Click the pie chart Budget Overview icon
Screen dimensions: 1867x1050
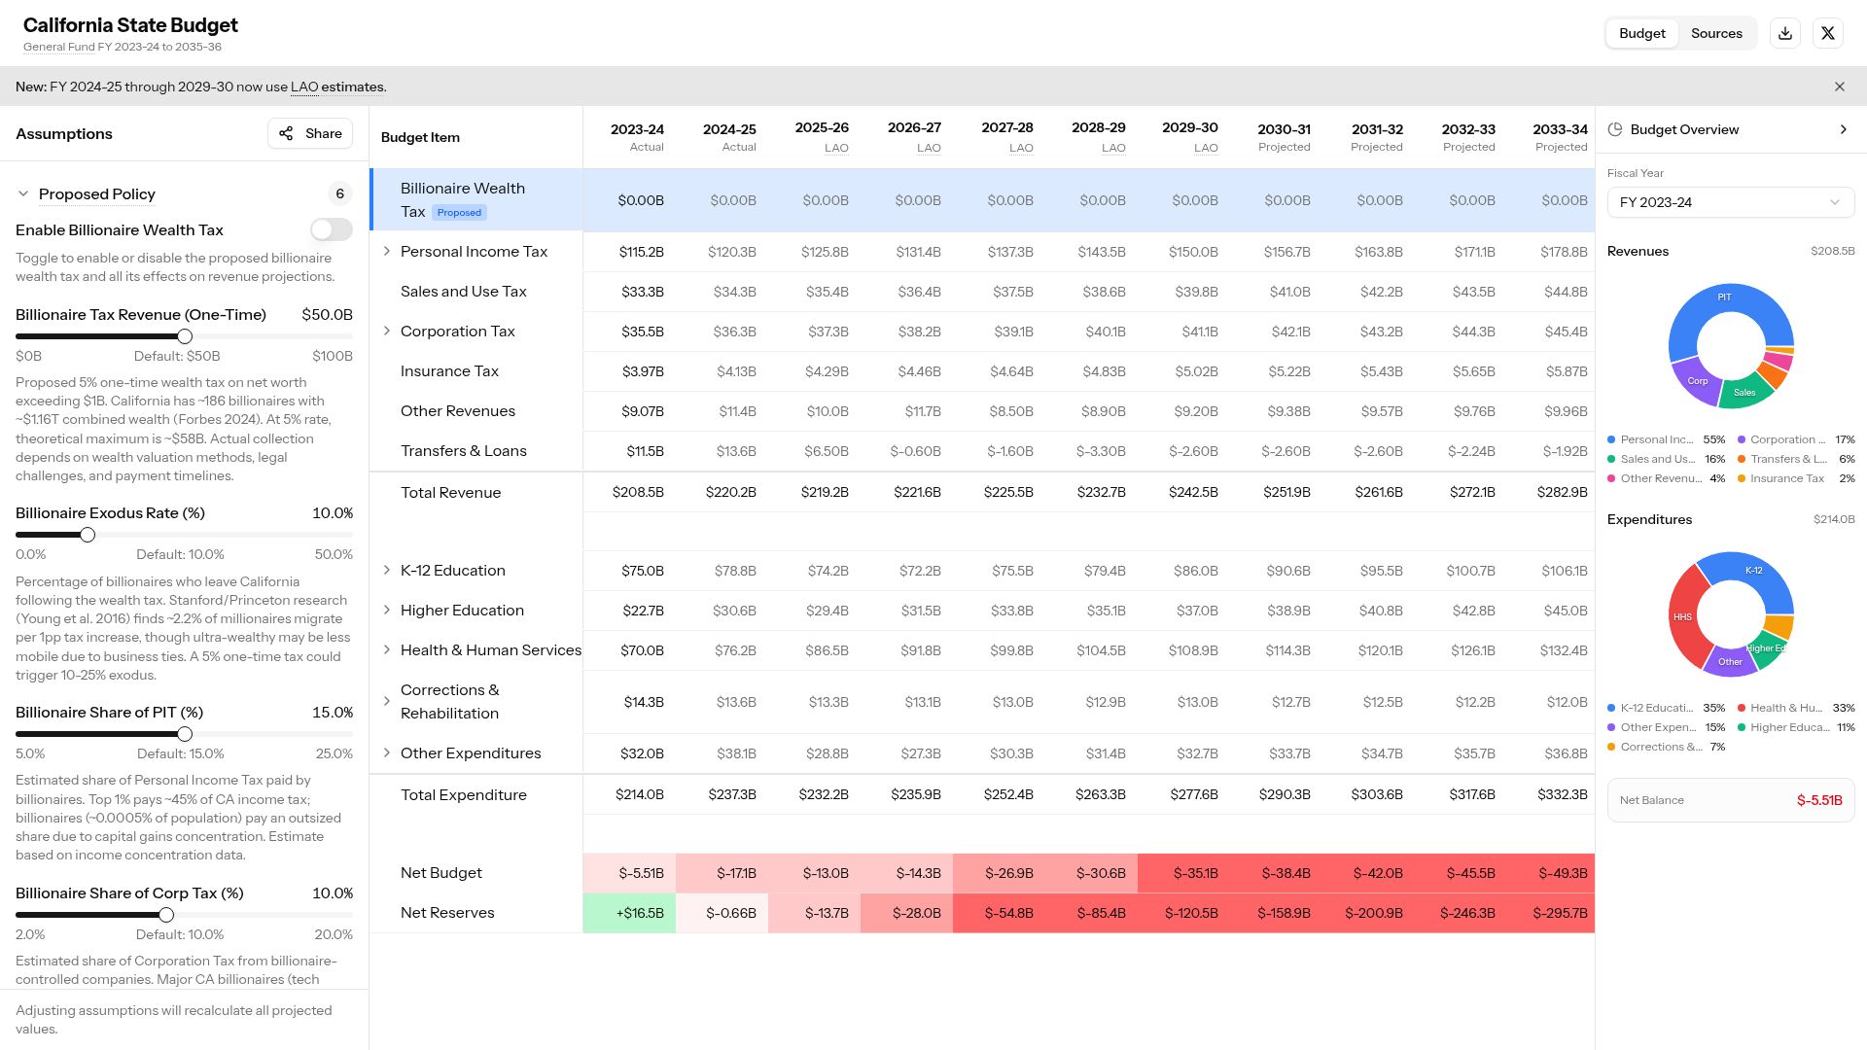click(x=1615, y=129)
